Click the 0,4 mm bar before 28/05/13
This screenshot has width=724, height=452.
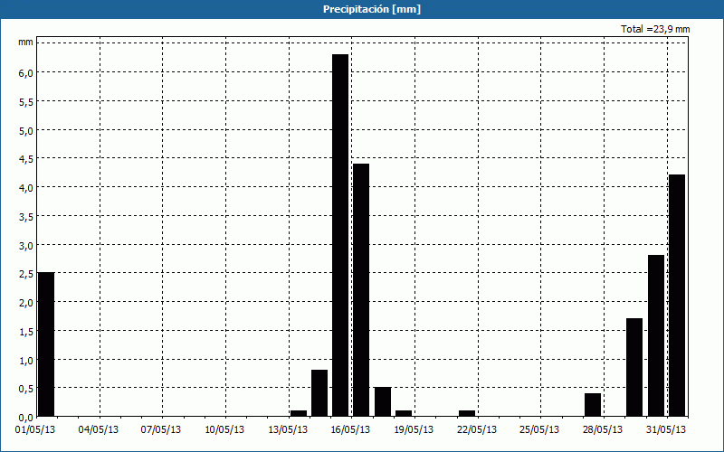593,405
